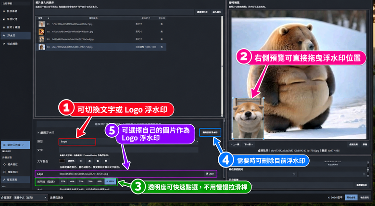
Task: Set transparency to 55%
Action: 81,181
